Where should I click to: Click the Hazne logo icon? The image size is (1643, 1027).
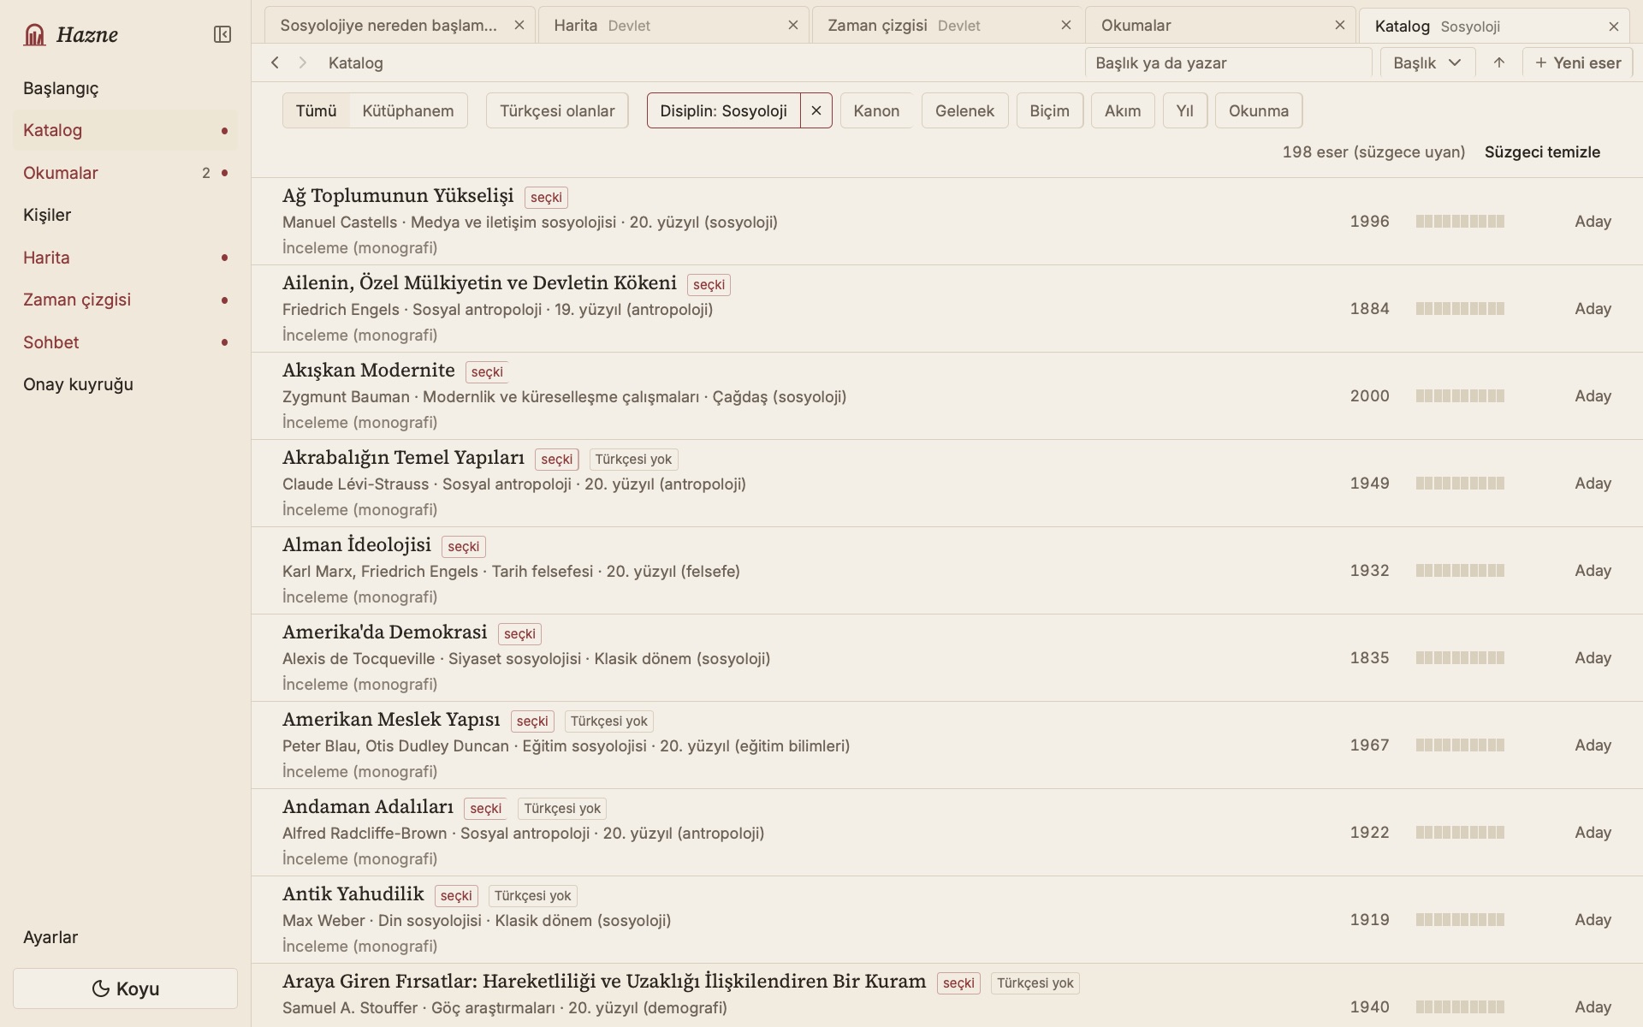coord(34,34)
